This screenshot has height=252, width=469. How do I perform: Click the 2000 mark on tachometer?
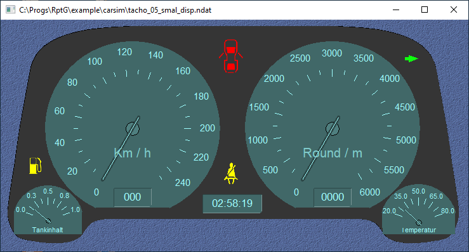click(x=274, y=79)
